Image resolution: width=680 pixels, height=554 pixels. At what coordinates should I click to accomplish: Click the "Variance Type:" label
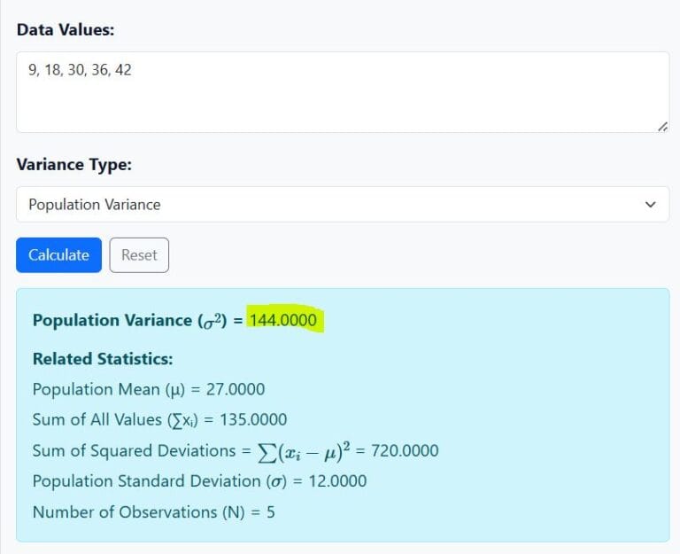(x=74, y=165)
